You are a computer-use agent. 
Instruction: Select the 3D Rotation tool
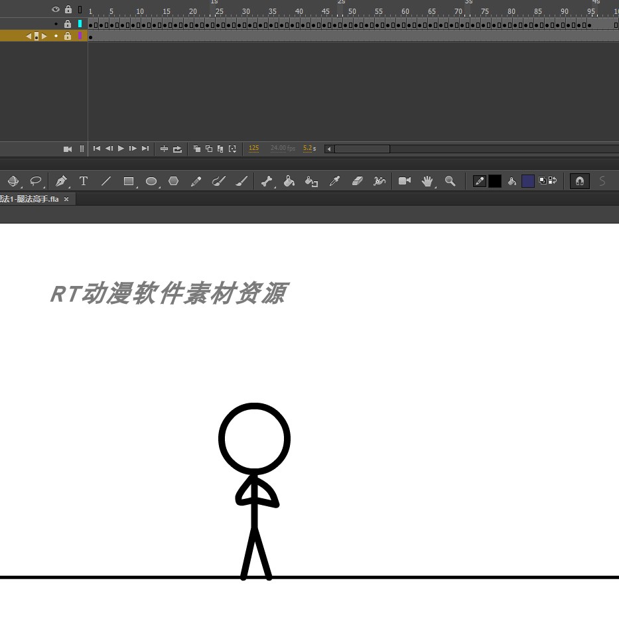tap(13, 181)
